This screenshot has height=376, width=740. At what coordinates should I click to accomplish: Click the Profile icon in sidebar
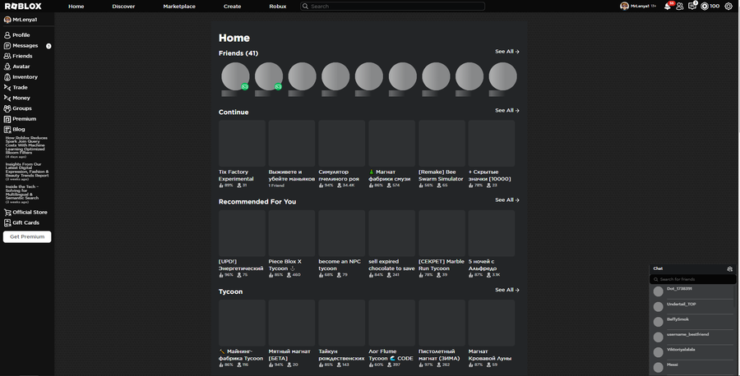point(7,35)
